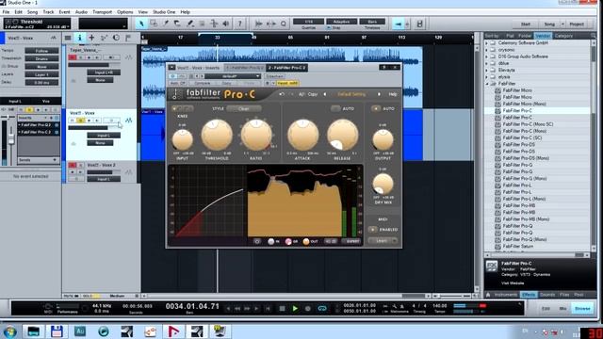Click the autoscroll icon in toolbar
This screenshot has width=603, height=339.
[x=399, y=24]
